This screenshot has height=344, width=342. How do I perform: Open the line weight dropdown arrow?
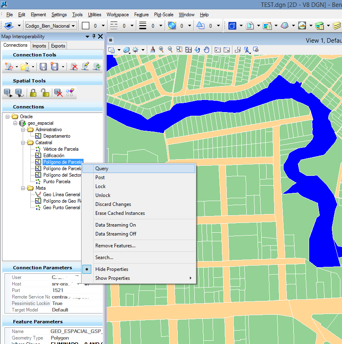point(161,26)
